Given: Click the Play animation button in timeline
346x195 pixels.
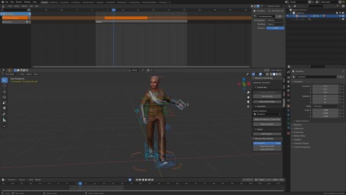Looking at the screenshot, I should (146, 180).
